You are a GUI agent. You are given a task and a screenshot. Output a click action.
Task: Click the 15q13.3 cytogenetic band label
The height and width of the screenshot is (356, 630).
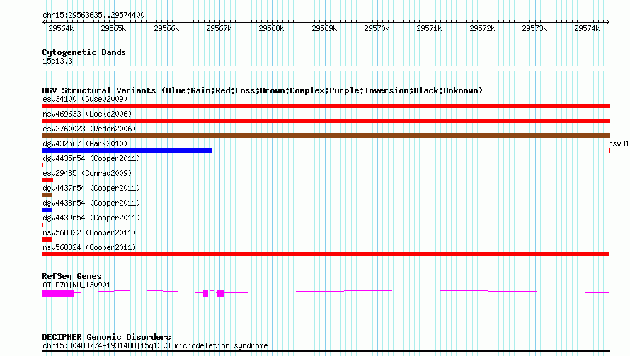[x=57, y=61]
